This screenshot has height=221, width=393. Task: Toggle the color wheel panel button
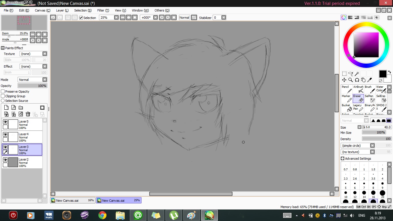[344, 18]
